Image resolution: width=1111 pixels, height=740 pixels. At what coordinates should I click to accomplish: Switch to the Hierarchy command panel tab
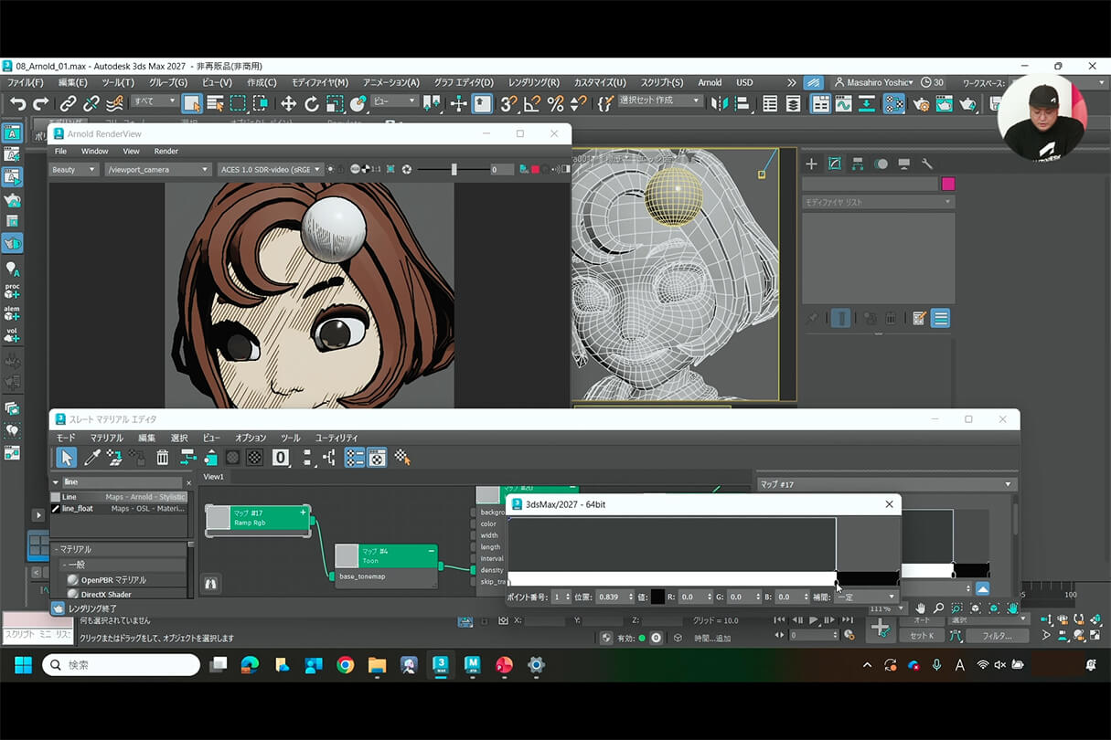[858, 164]
